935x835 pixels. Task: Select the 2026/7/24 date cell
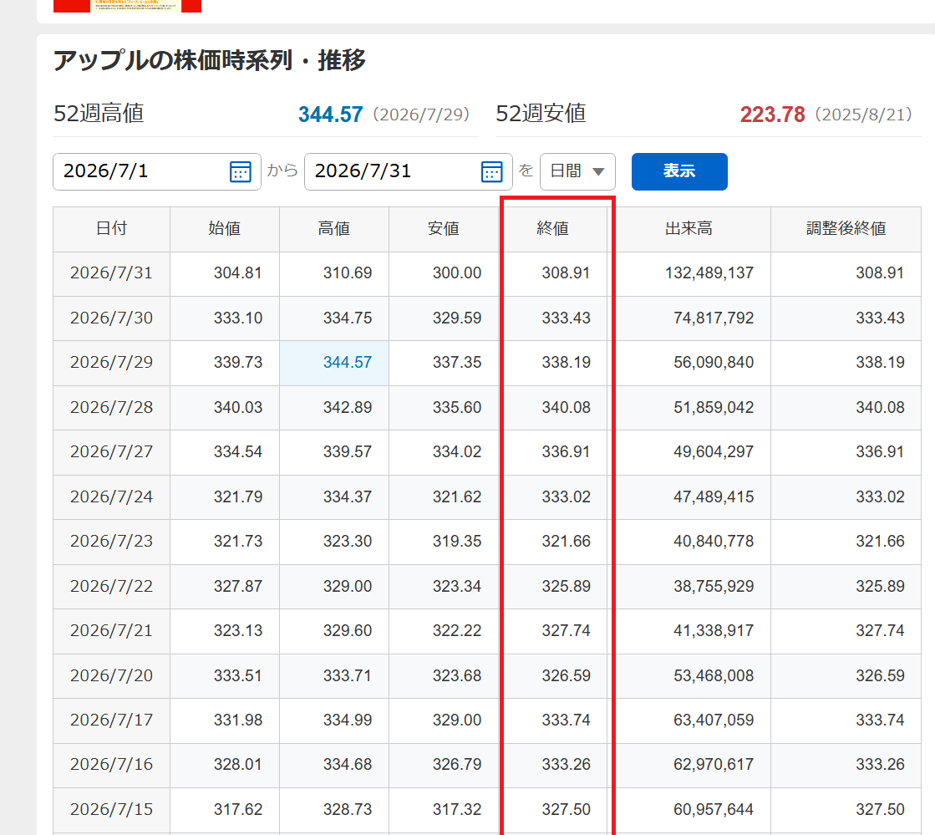coord(111,496)
